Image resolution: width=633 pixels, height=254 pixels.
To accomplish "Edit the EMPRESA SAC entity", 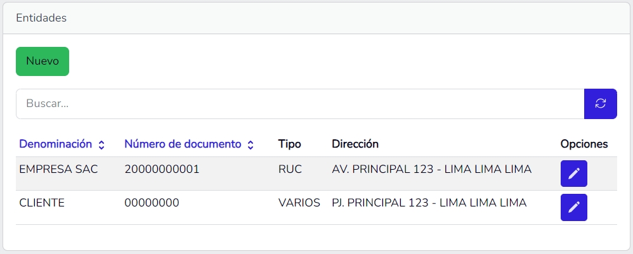I will pos(573,174).
